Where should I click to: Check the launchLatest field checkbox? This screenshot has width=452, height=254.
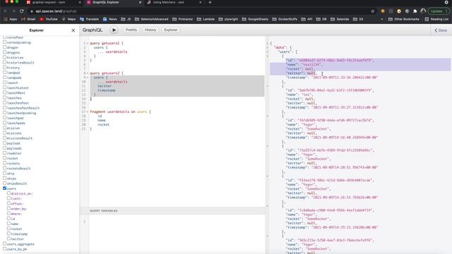[x=5, y=87]
